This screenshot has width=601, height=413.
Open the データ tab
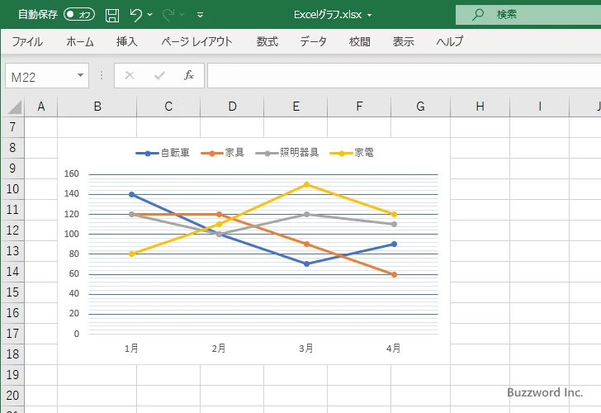click(313, 41)
